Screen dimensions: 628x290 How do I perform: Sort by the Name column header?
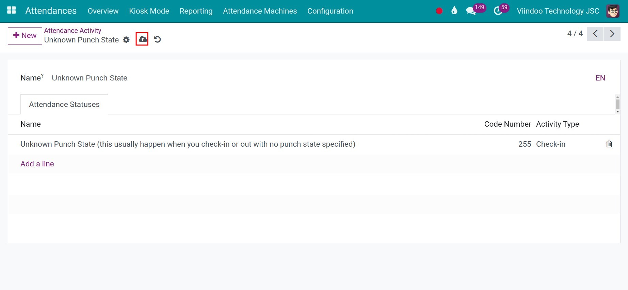[x=31, y=124]
